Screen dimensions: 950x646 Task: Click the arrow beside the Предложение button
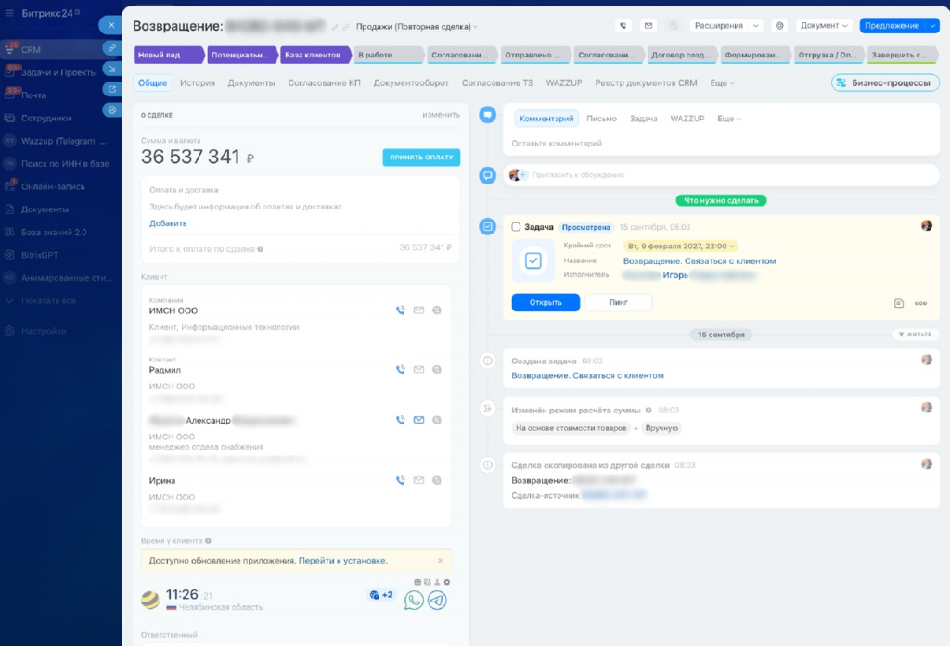933,25
